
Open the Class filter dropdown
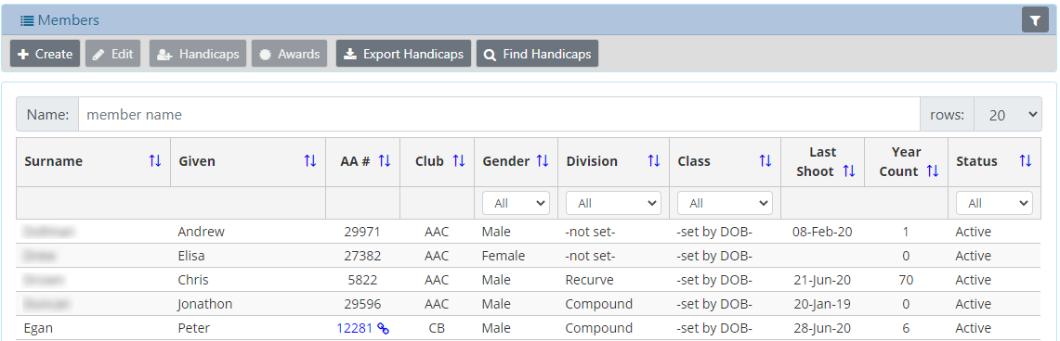point(725,203)
